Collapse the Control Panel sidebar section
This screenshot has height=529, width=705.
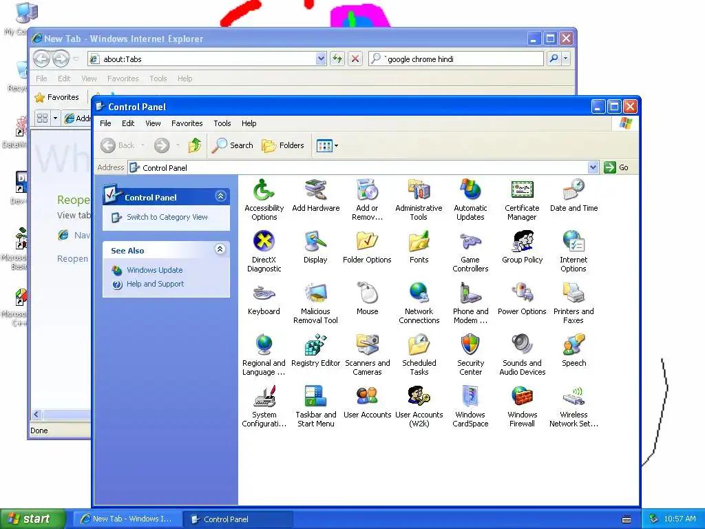pyautogui.click(x=220, y=196)
